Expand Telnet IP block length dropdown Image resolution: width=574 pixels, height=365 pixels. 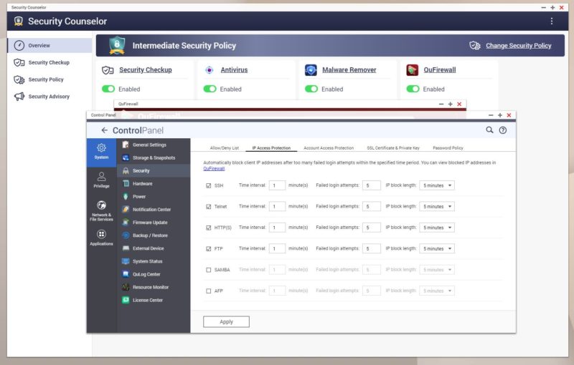(x=438, y=206)
